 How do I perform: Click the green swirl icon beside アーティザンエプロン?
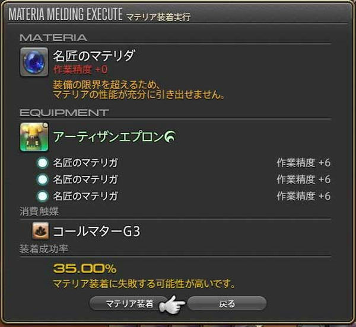coord(170,137)
